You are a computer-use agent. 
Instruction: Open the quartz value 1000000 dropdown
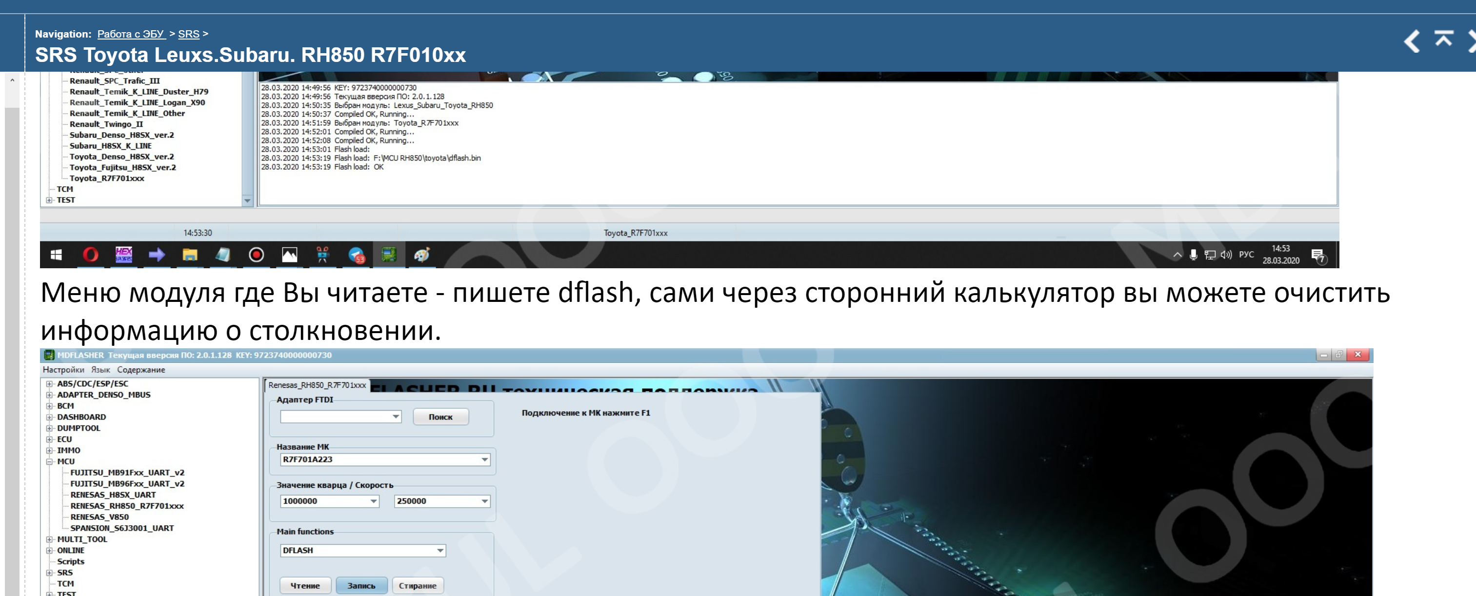[x=373, y=501]
